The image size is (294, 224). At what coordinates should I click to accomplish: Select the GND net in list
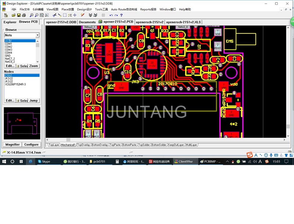tap(8, 56)
